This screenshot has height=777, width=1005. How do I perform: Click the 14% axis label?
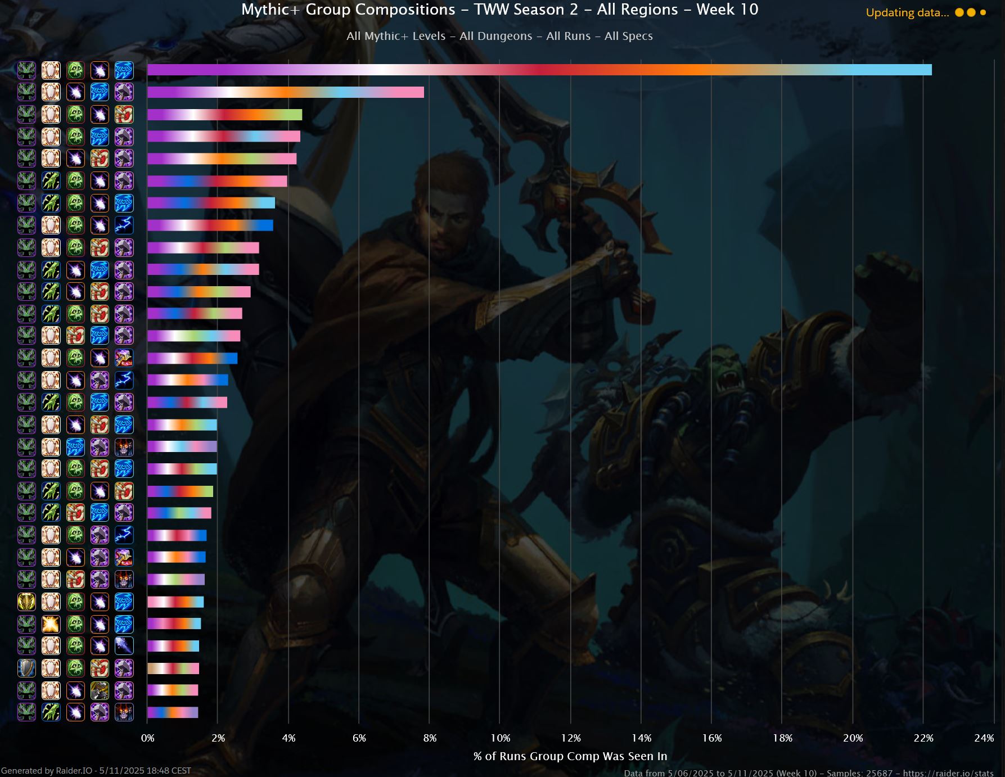tap(642, 738)
